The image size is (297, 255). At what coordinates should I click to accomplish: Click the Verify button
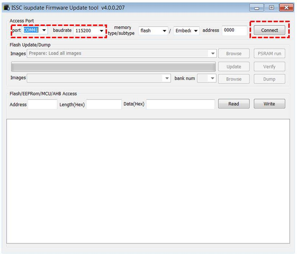[x=269, y=67]
